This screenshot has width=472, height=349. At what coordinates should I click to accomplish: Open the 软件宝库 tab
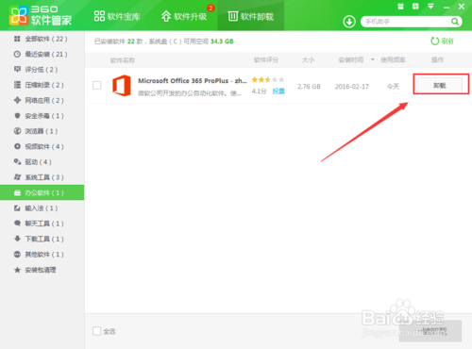(x=117, y=16)
